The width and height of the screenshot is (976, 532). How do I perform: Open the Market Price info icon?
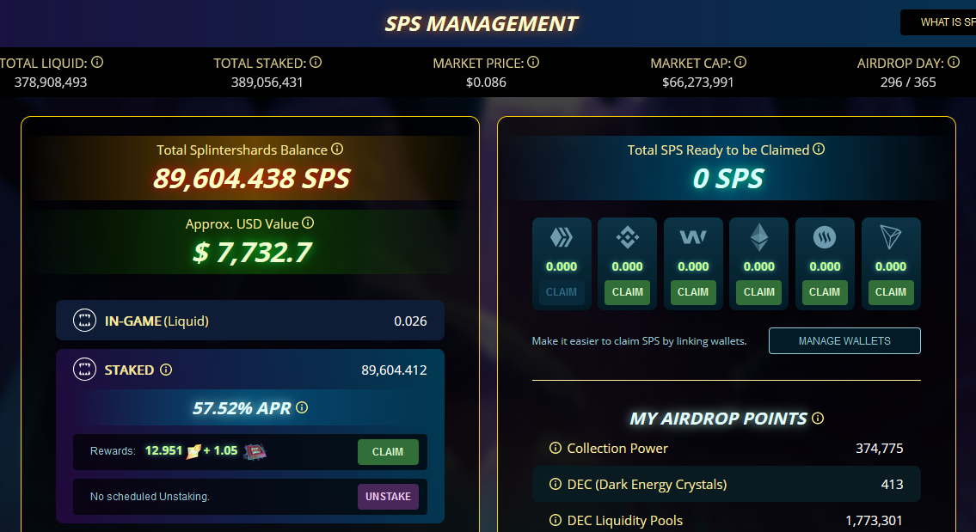pyautogui.click(x=533, y=62)
